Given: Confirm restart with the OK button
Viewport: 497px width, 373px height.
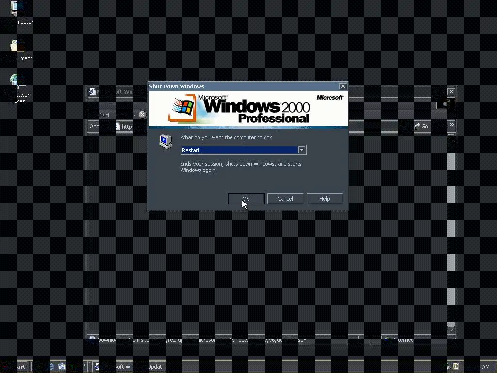Looking at the screenshot, I should click(x=246, y=199).
